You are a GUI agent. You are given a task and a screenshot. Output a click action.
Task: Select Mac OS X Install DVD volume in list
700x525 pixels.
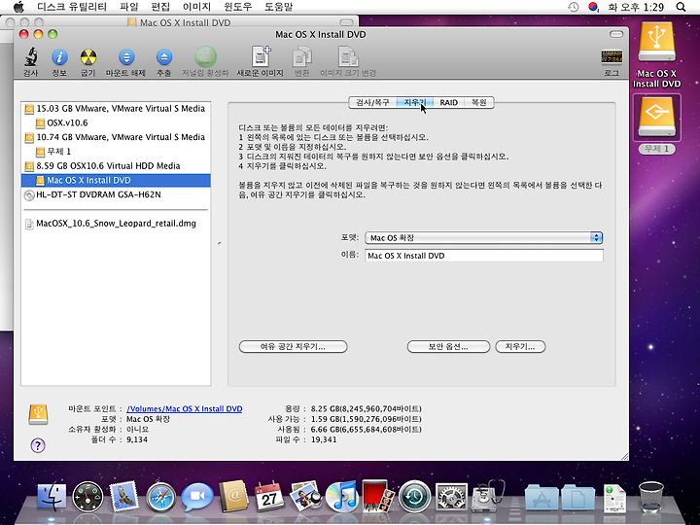pyautogui.click(x=116, y=181)
